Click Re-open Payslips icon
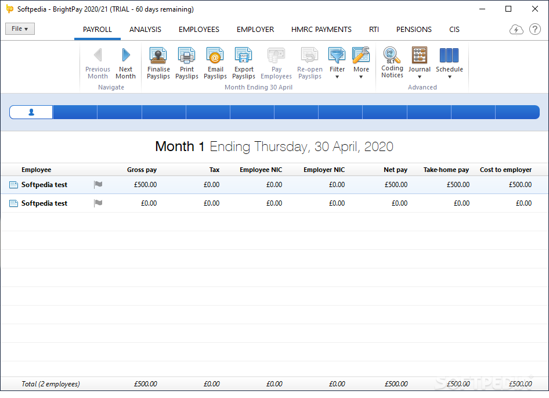The image size is (549, 398). coord(309,55)
